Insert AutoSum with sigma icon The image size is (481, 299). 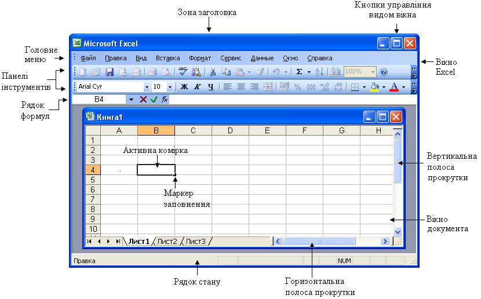pyautogui.click(x=299, y=72)
